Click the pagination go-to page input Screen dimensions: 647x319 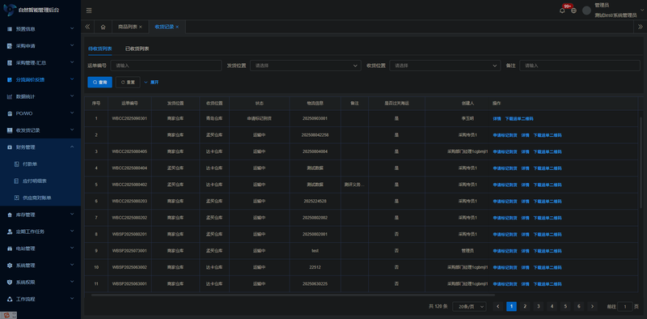coord(625,306)
